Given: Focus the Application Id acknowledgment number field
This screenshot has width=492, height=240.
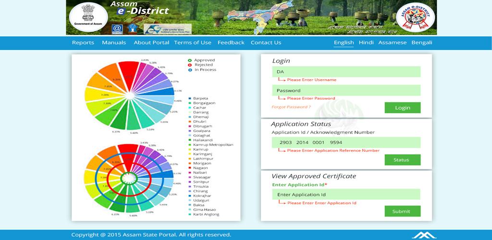Looking at the screenshot, I should 346,143.
